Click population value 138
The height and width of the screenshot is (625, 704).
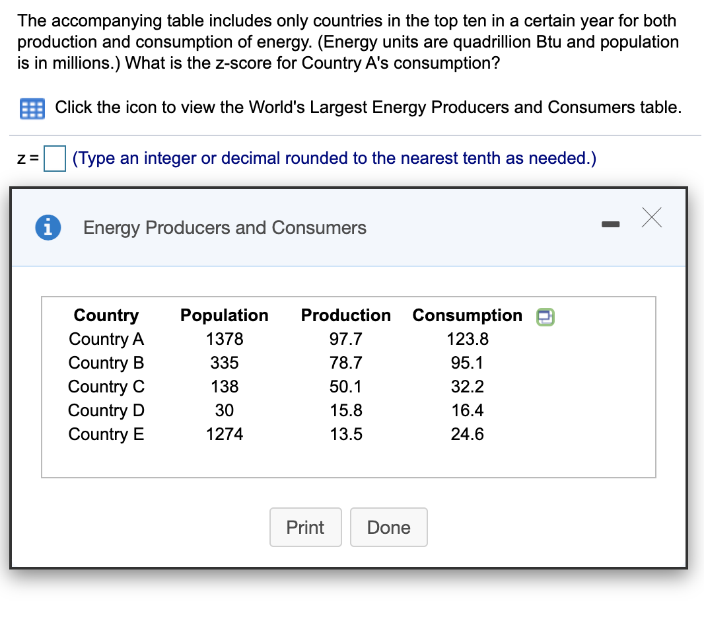[225, 387]
